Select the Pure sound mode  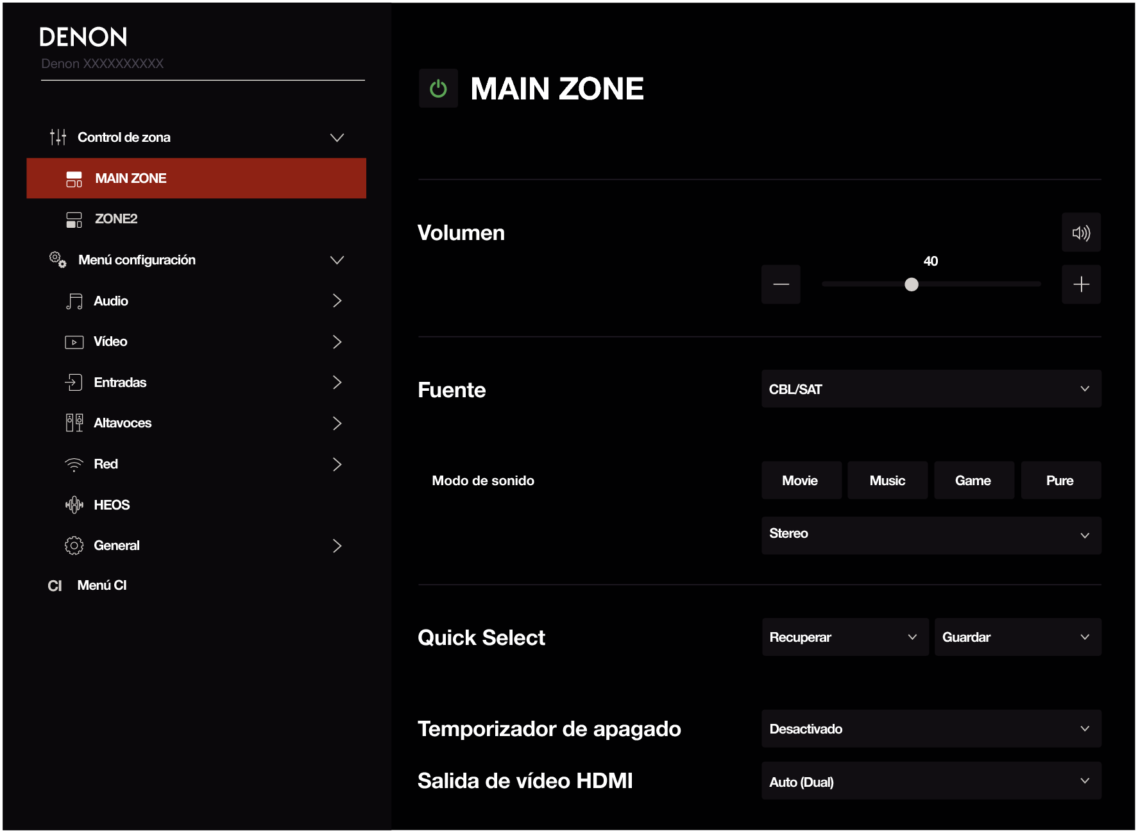[1060, 481]
